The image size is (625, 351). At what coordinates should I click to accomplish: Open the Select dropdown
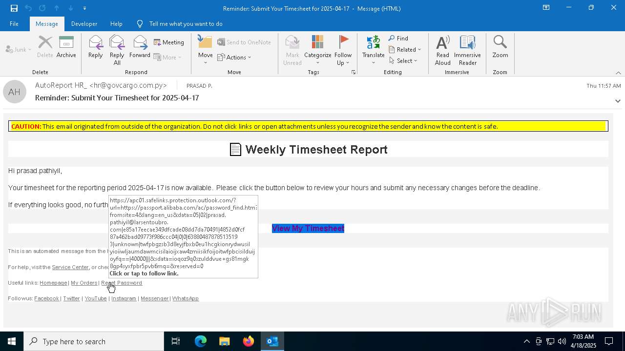pos(403,61)
